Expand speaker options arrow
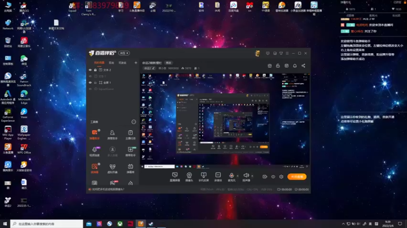This screenshot has width=407, height=228. click(x=252, y=176)
